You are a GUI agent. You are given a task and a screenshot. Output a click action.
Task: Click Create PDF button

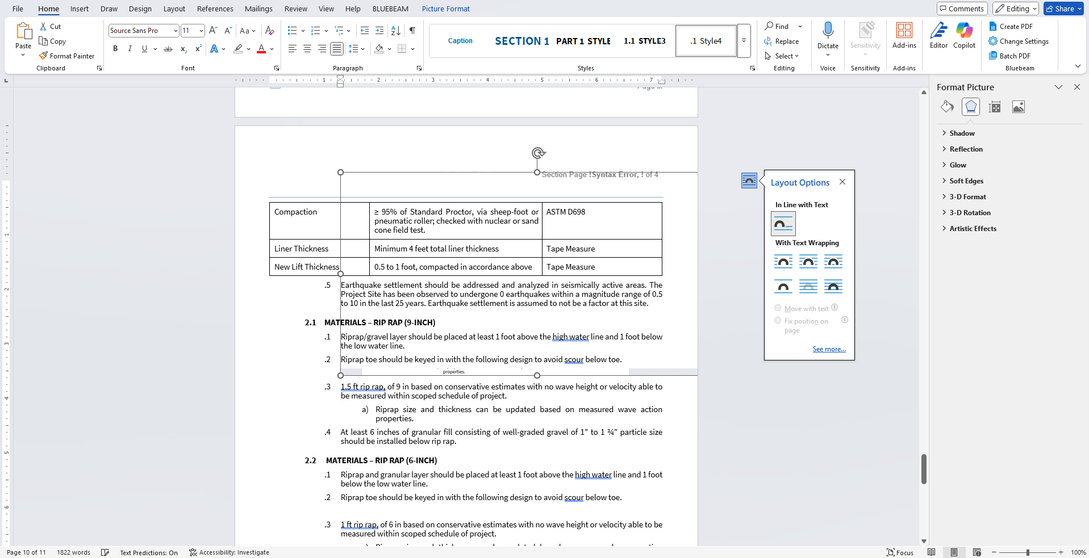[x=1011, y=27]
